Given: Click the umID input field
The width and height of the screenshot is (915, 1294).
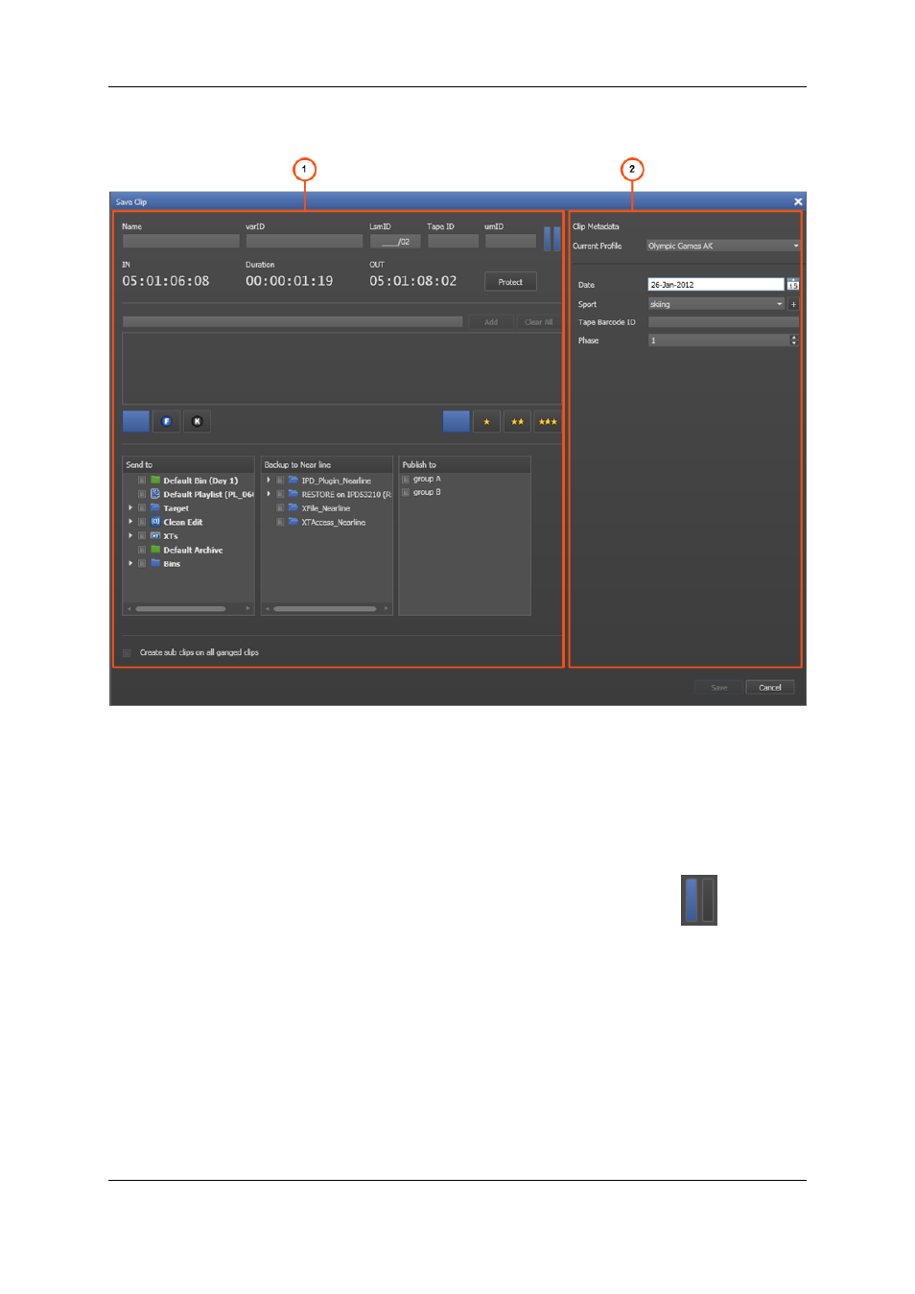Looking at the screenshot, I should [x=510, y=242].
